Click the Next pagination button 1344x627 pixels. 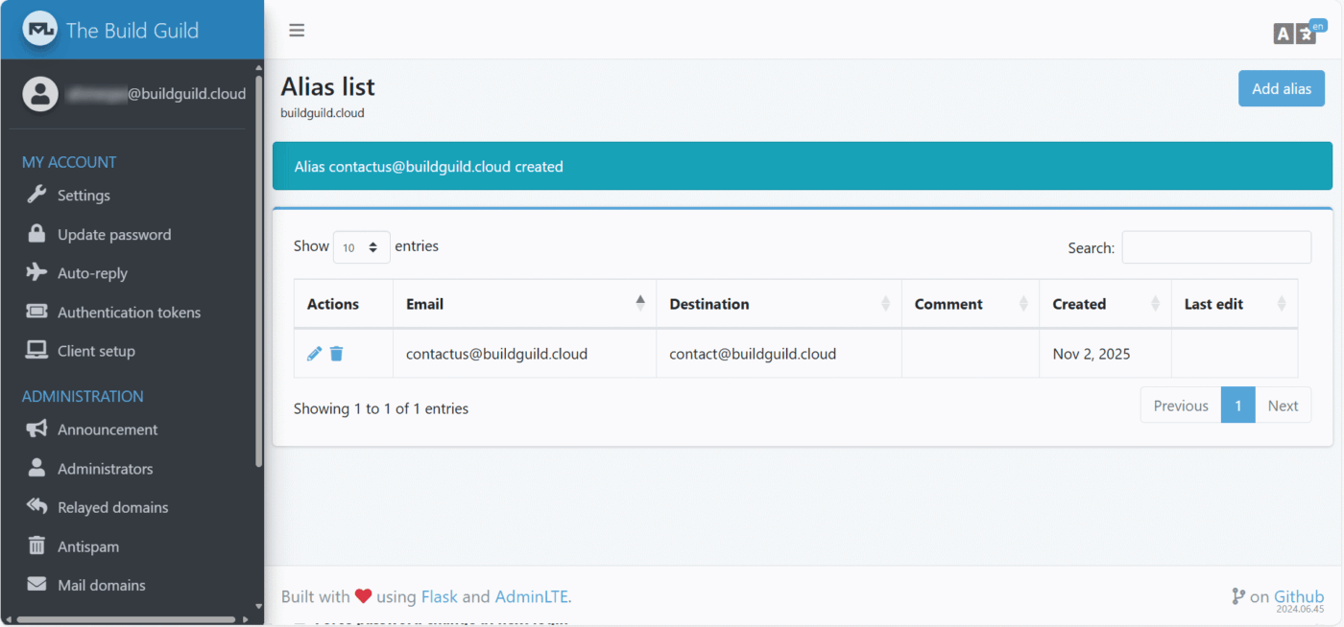tap(1283, 406)
